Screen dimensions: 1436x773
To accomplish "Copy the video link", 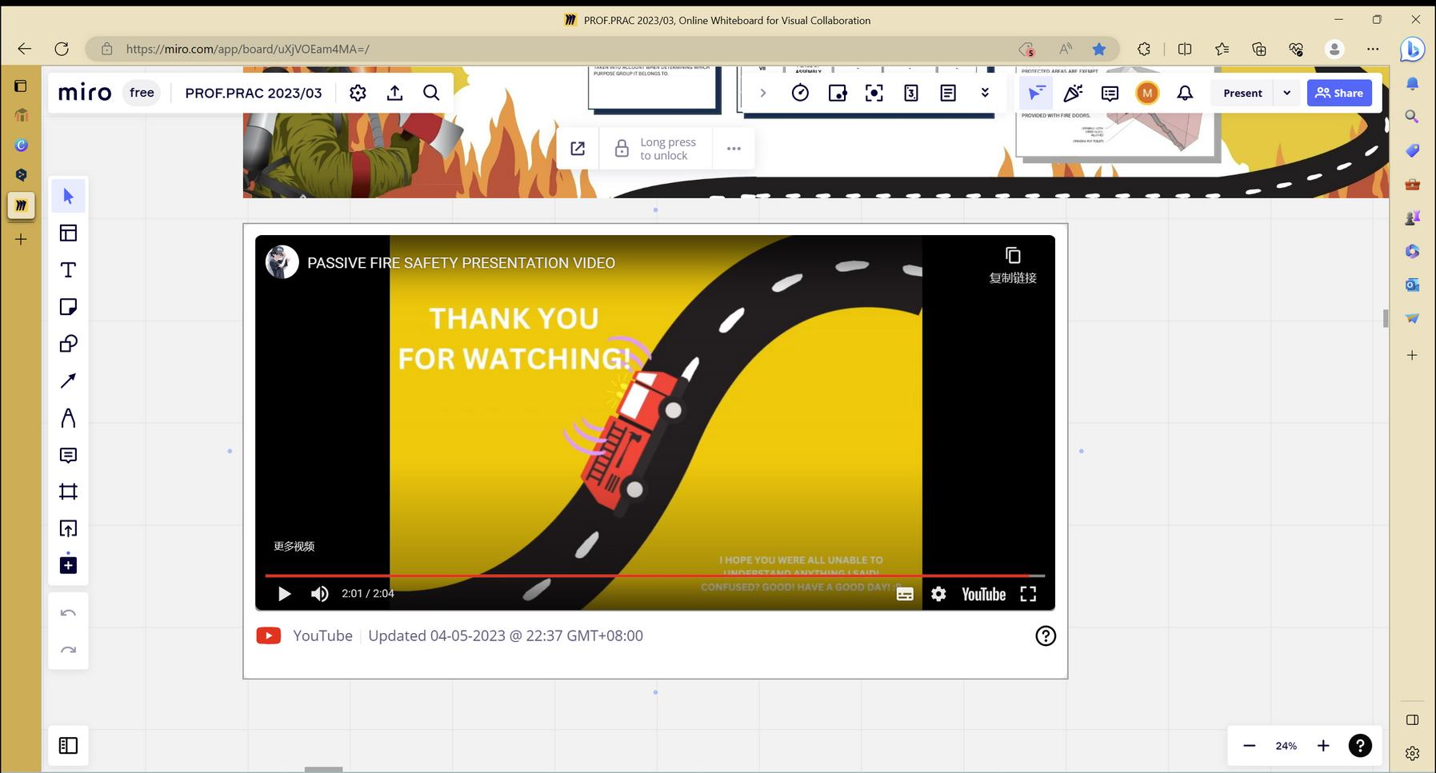I will [1013, 265].
